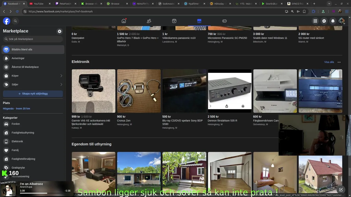Open Garmin Virb XE actionkamera listing image
Viewport: 351px width, 197px height.
(x=94, y=91)
